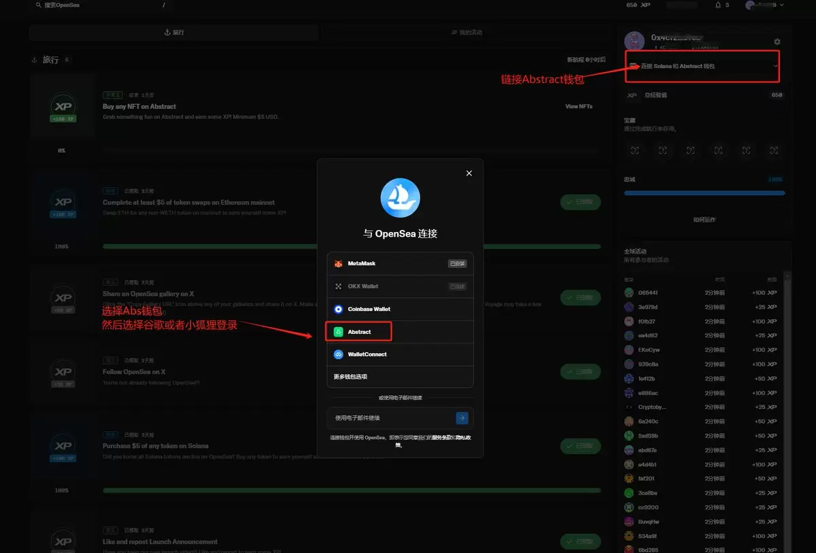Click avatar of user 5xdS9b
This screenshot has height=553, width=816.
pyautogui.click(x=629, y=435)
